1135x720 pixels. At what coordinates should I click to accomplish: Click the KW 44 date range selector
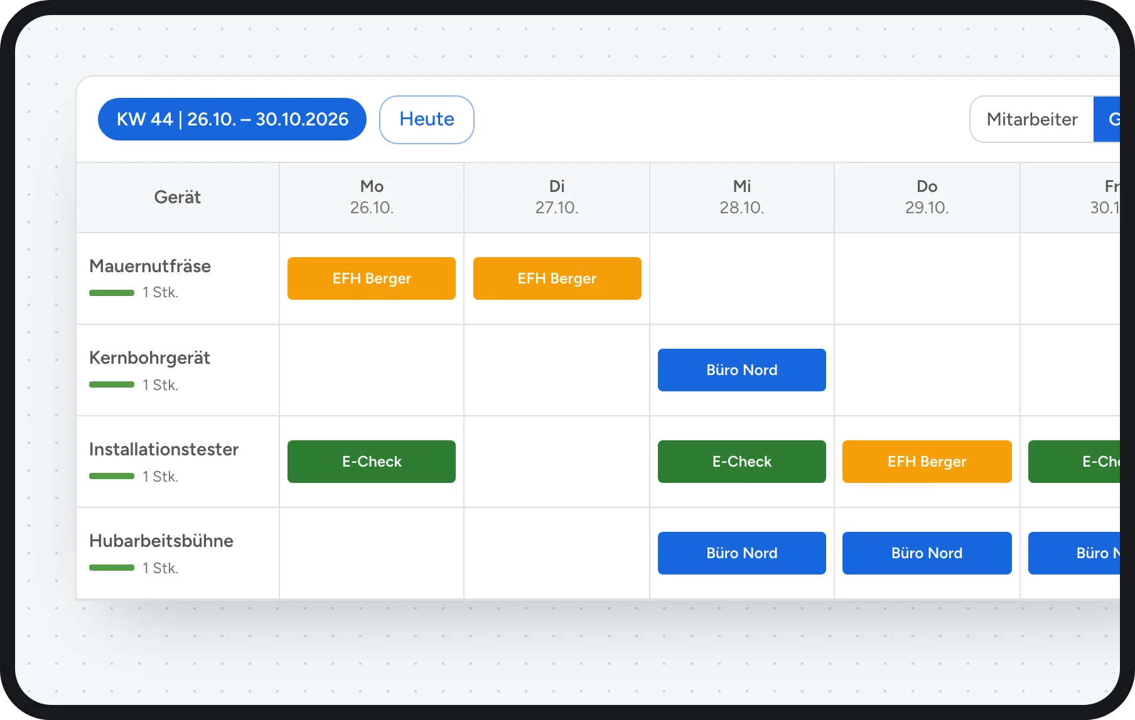(x=232, y=119)
